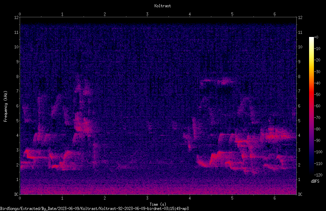Viewport: 326px width, 211px height.
Task: Select the Frequency (kHz) axis label
Action: 6,106
